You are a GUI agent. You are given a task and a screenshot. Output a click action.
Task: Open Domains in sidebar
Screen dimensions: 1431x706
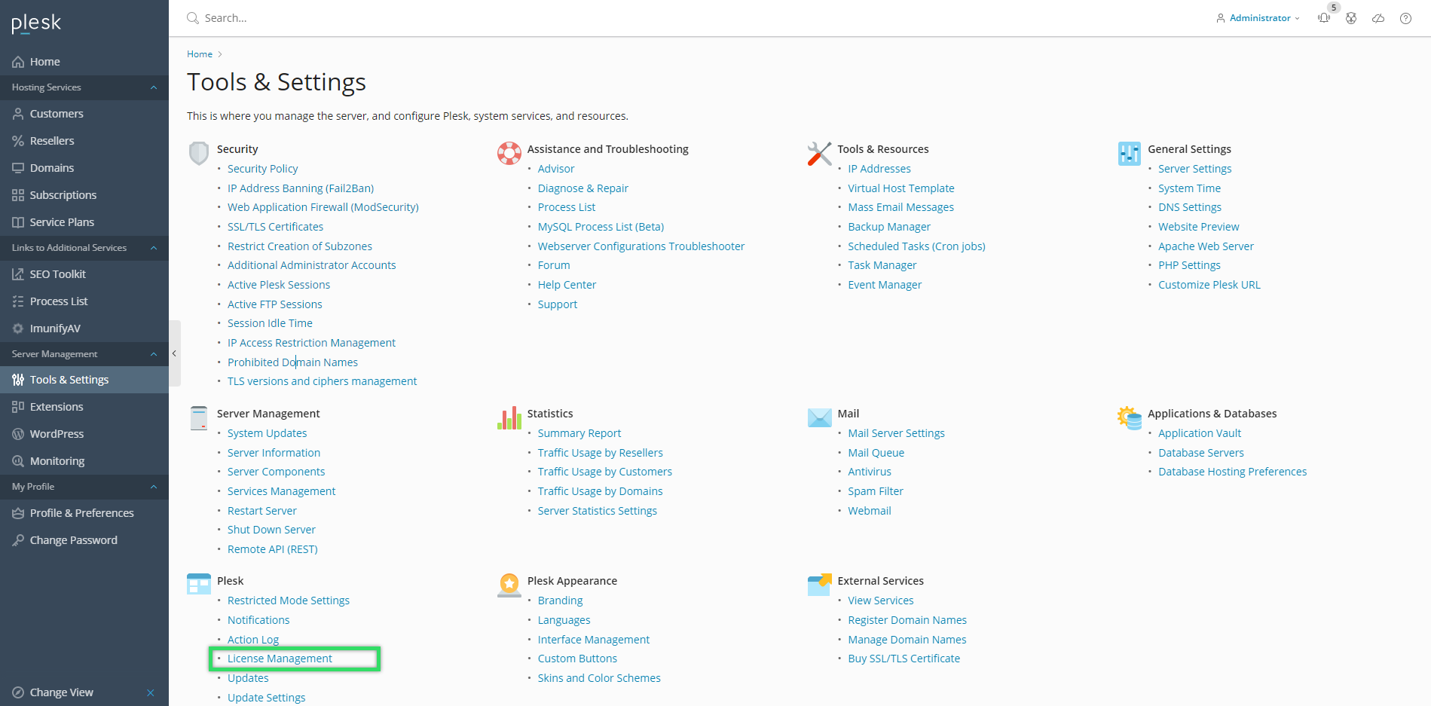pos(84,168)
